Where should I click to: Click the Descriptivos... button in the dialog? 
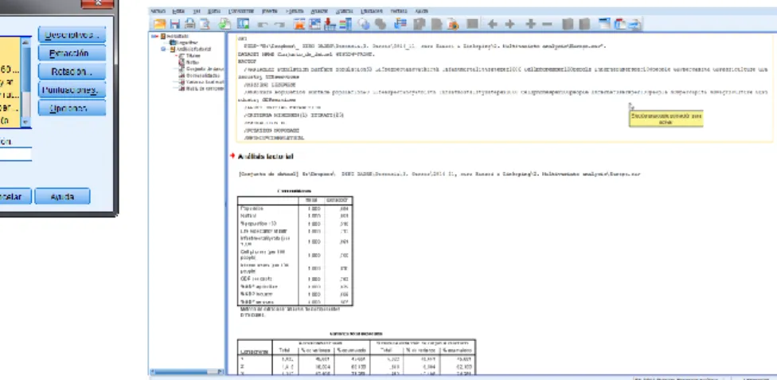[x=72, y=35]
